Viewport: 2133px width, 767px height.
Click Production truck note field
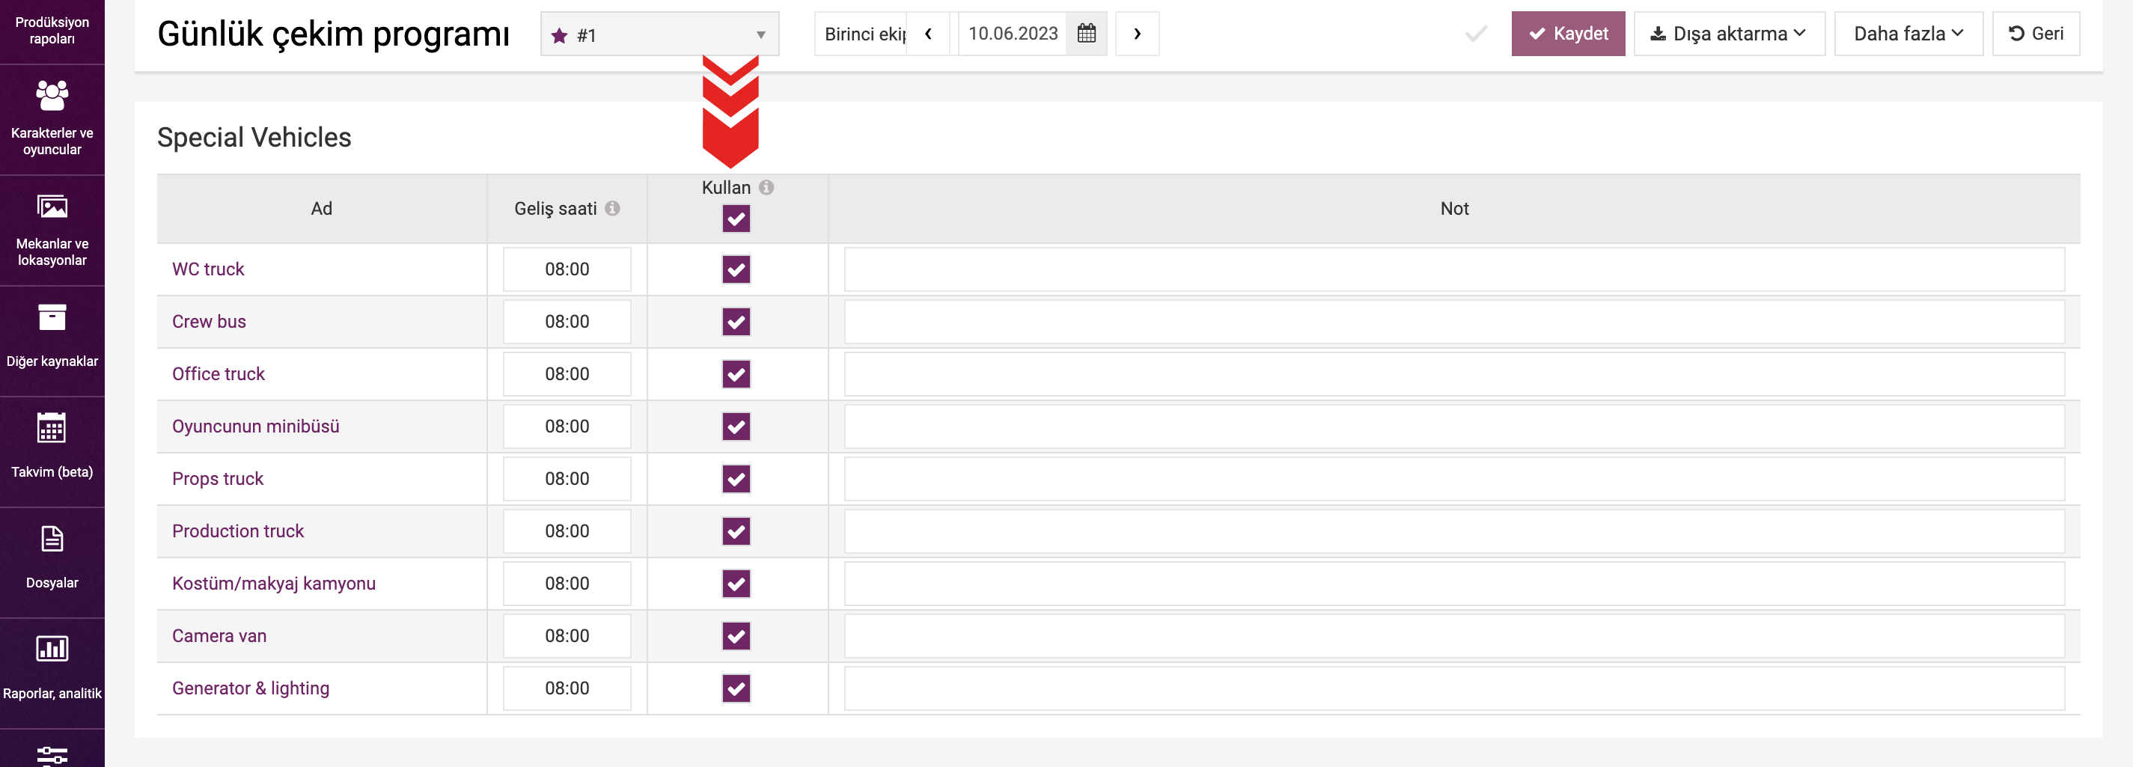click(1454, 531)
